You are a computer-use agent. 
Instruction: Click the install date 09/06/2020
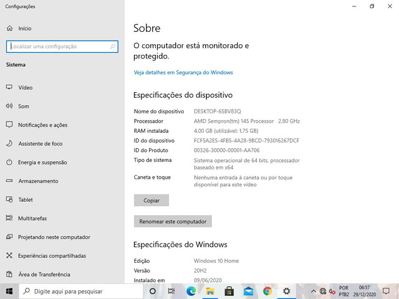point(208,280)
